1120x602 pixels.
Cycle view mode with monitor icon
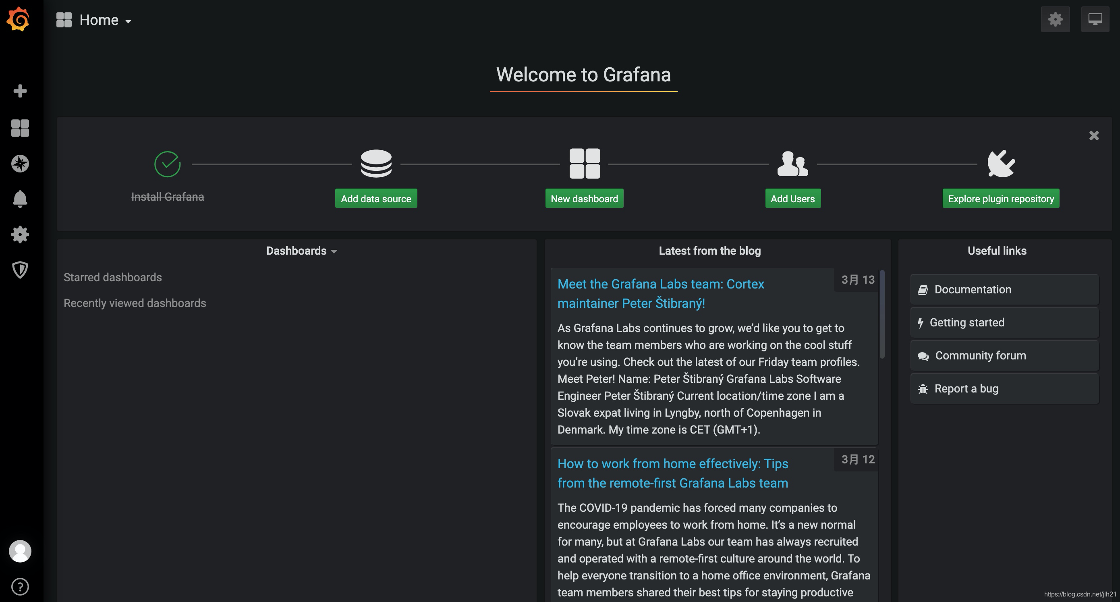point(1095,19)
